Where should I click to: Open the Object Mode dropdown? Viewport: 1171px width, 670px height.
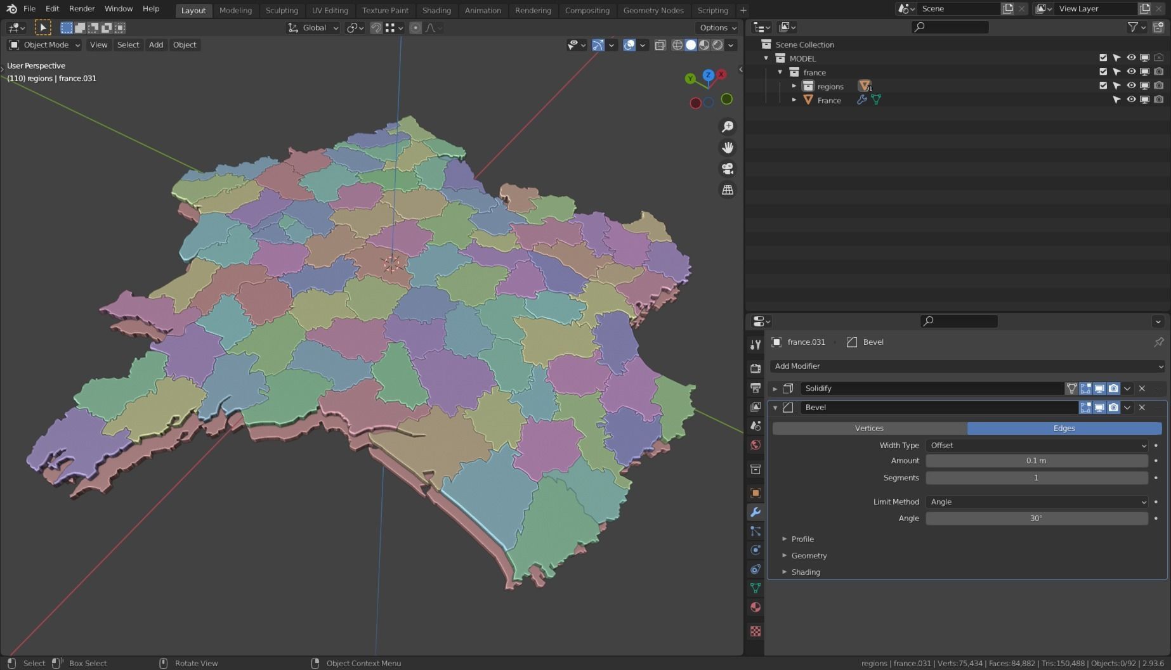click(44, 45)
